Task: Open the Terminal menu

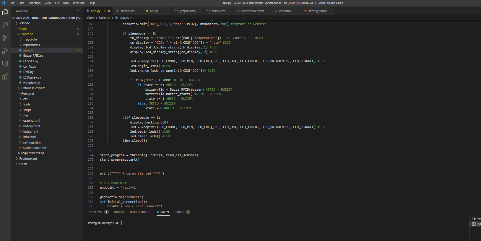Action: [79, 3]
